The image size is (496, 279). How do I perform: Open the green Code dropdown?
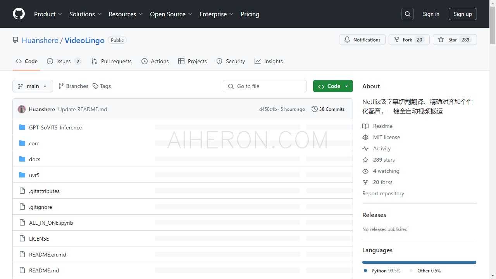[x=333, y=86]
